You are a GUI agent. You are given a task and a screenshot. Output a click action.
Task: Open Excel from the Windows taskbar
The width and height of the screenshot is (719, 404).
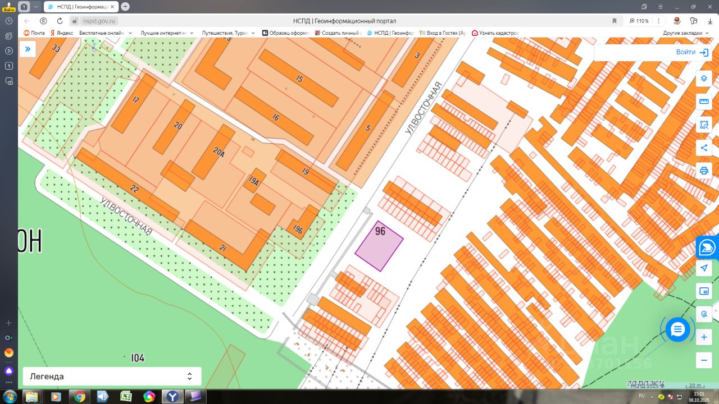coord(126,397)
